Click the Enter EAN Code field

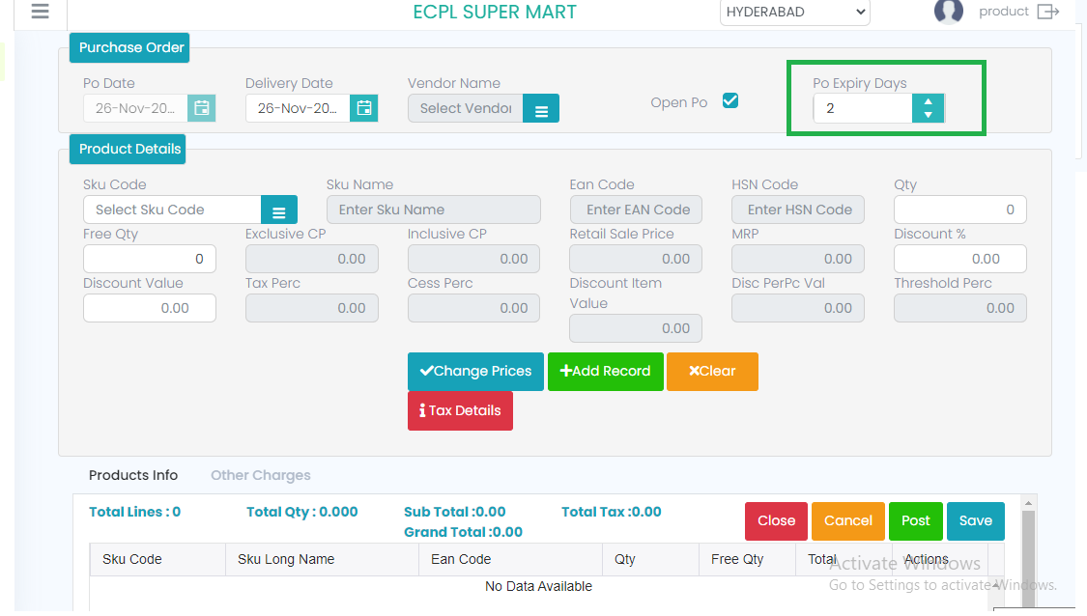(636, 210)
